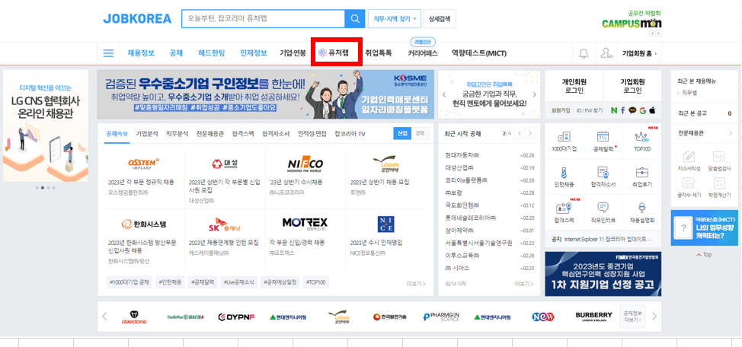Open the 학점계산기 calculator icon
The image size is (742, 347).
tap(719, 183)
